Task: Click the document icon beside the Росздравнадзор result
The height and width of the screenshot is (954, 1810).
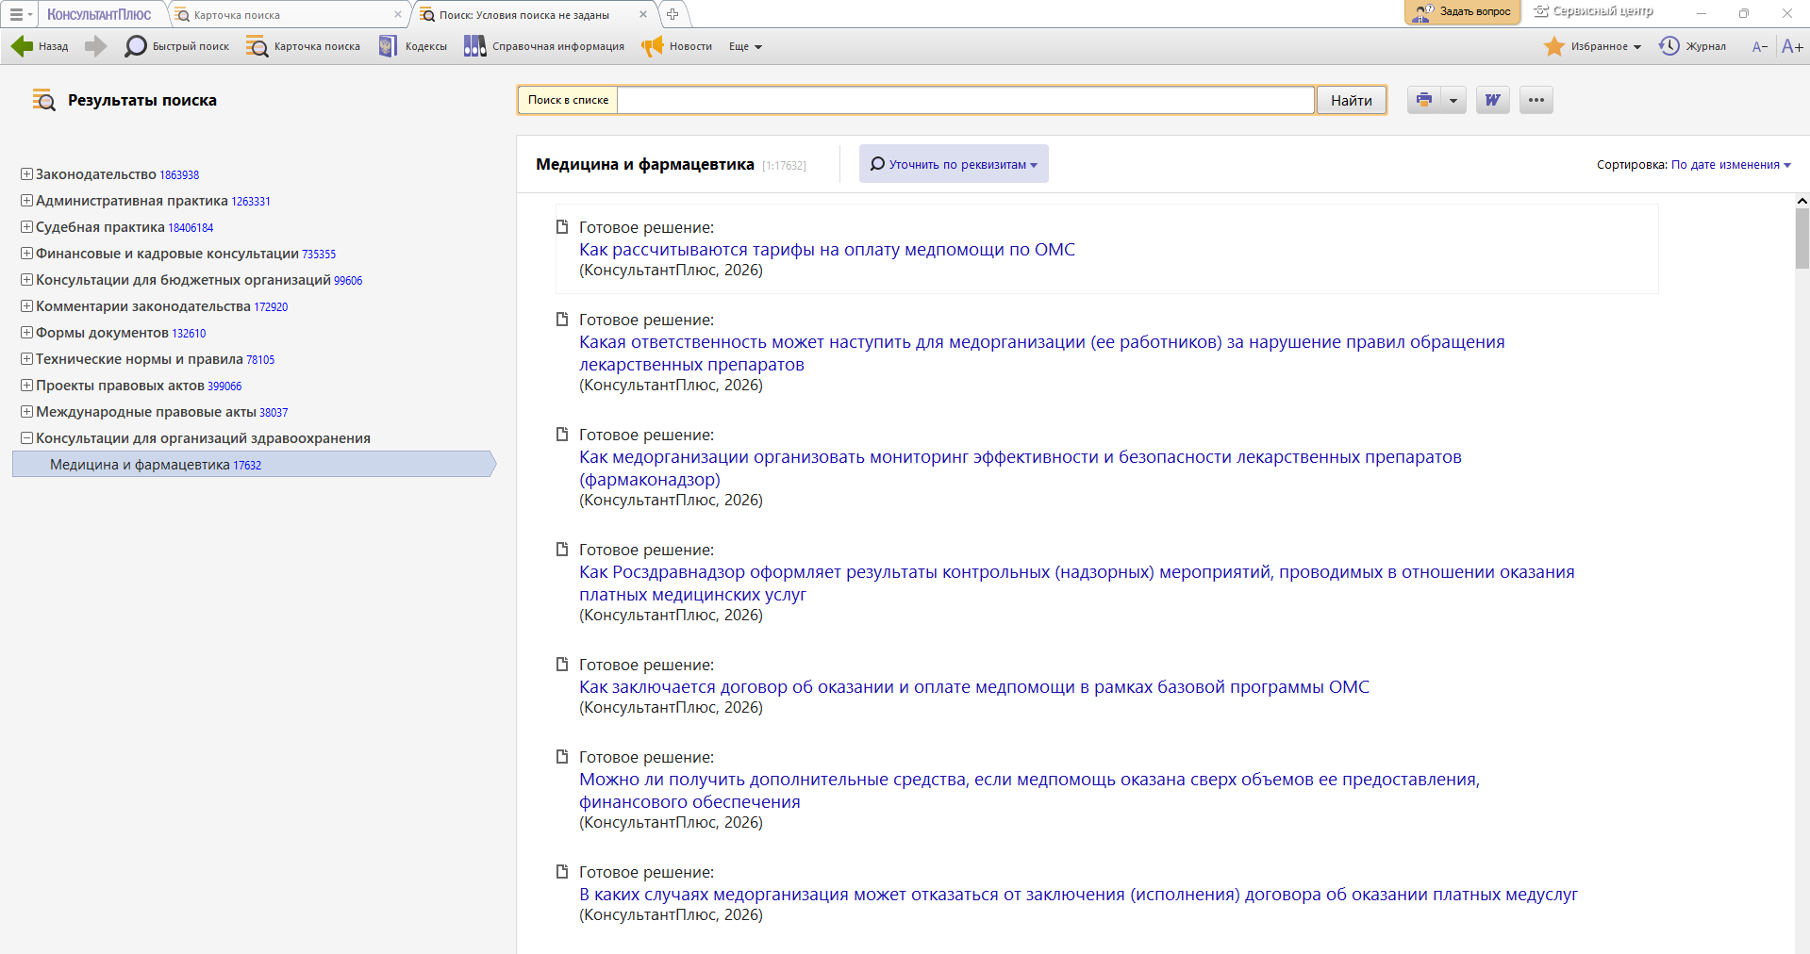Action: tap(562, 550)
